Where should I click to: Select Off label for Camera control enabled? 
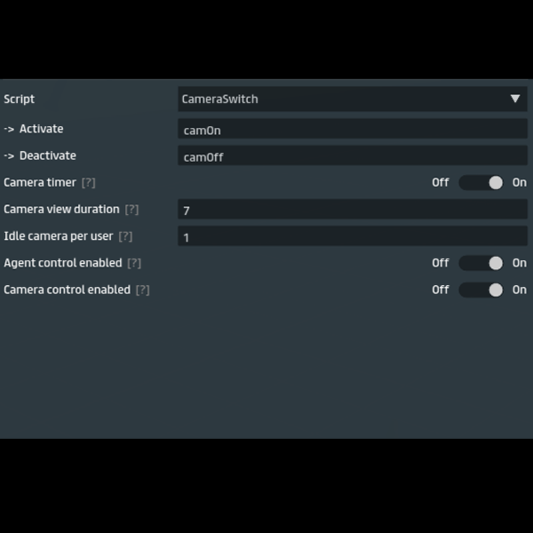440,290
